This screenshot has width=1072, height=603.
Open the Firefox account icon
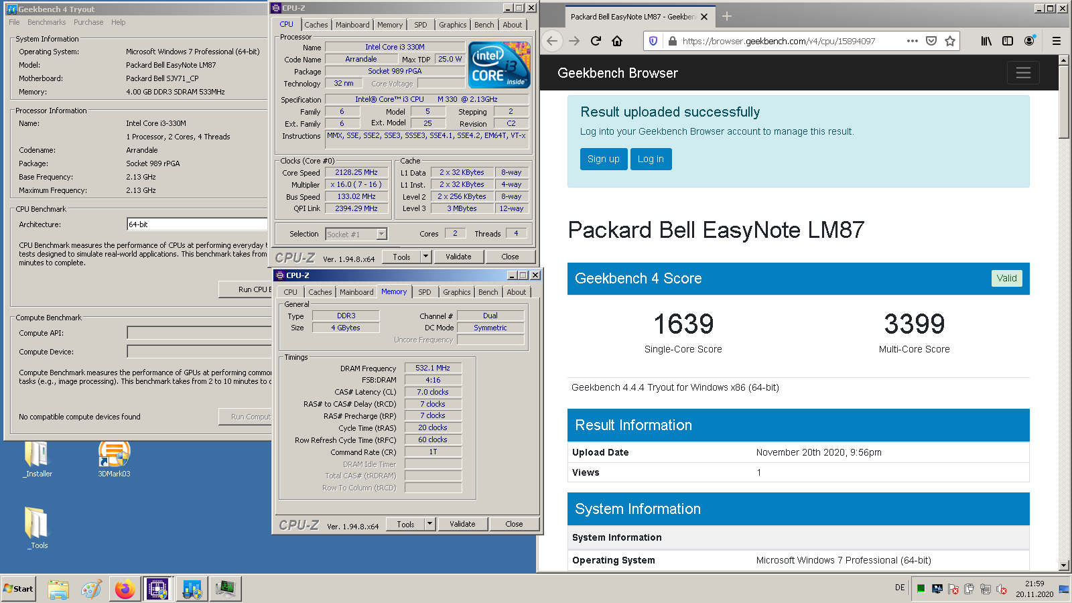click(1030, 41)
